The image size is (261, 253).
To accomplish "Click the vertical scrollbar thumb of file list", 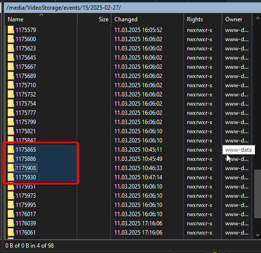I will click(x=258, y=194).
